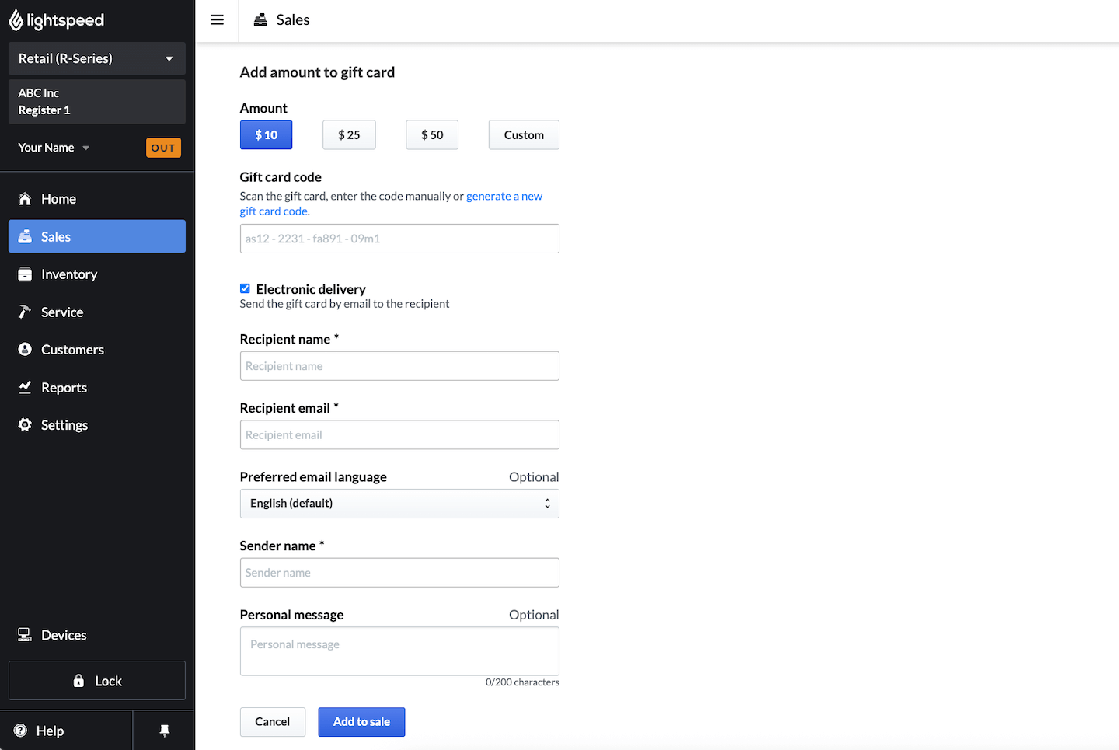
Task: Open the Customers menu item
Action: [x=71, y=350]
